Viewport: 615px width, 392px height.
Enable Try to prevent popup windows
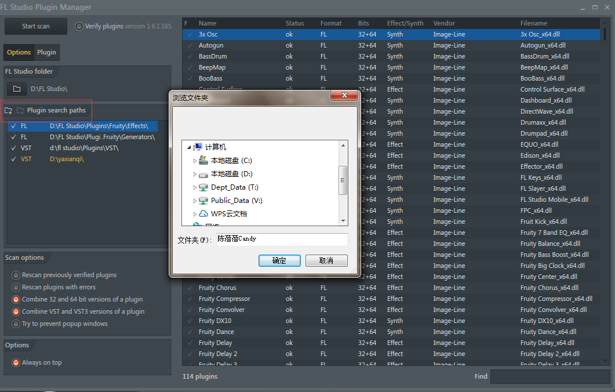(16, 324)
